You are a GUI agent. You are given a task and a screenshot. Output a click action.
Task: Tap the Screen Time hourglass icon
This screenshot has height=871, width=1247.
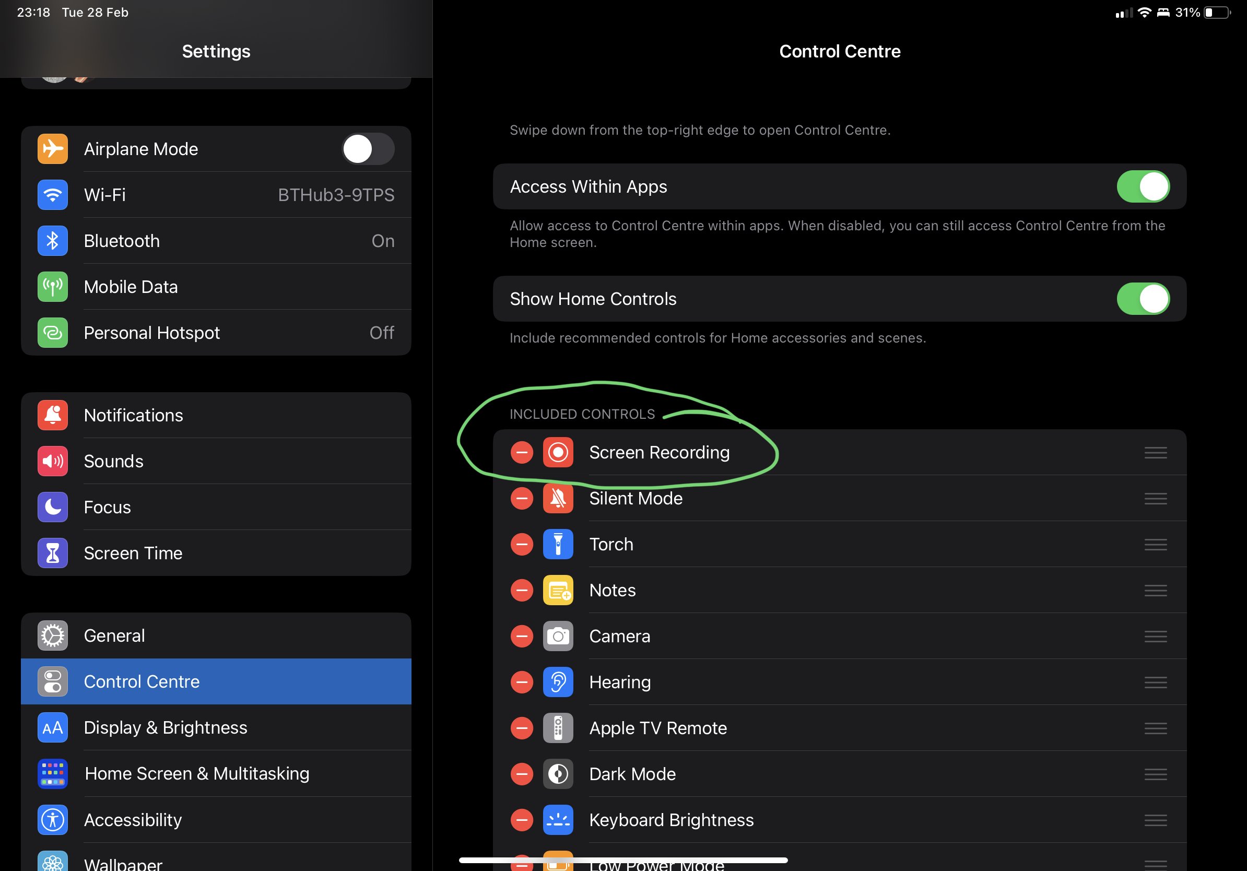(53, 553)
